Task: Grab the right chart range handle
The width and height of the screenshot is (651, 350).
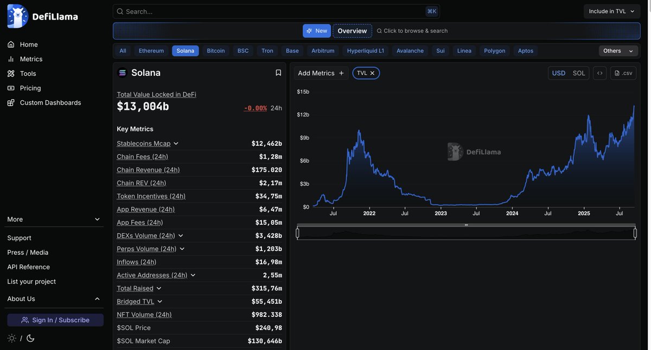Action: (635, 233)
